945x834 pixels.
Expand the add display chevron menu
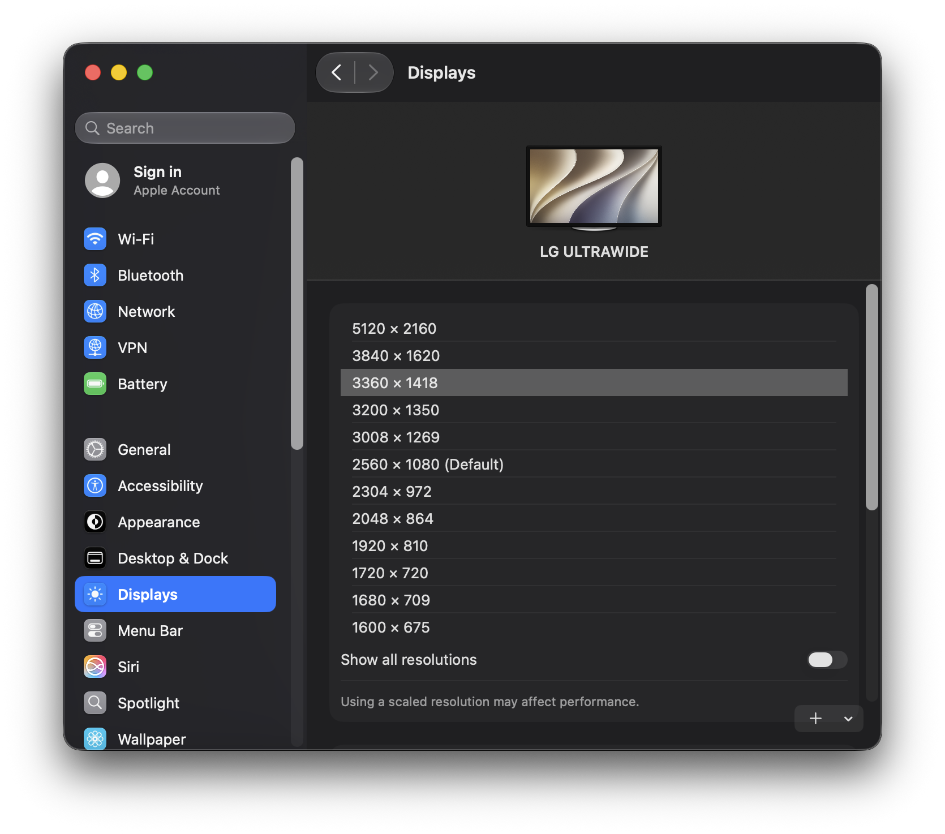point(848,719)
